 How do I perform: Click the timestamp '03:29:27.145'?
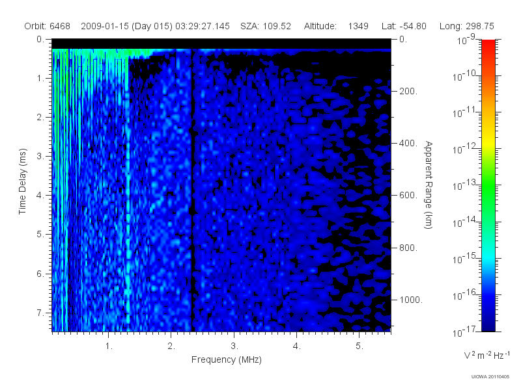coord(203,26)
